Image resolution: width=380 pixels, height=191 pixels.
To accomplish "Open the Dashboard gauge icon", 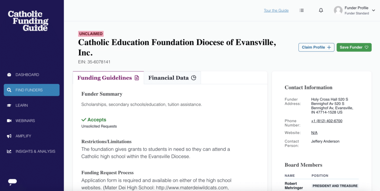I will pos(9,75).
